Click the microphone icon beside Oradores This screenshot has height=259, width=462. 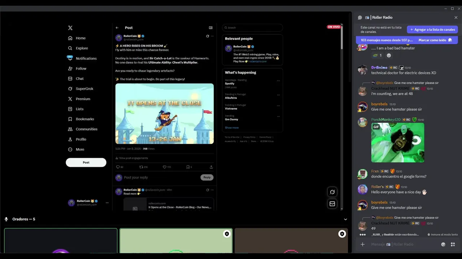coord(6,219)
